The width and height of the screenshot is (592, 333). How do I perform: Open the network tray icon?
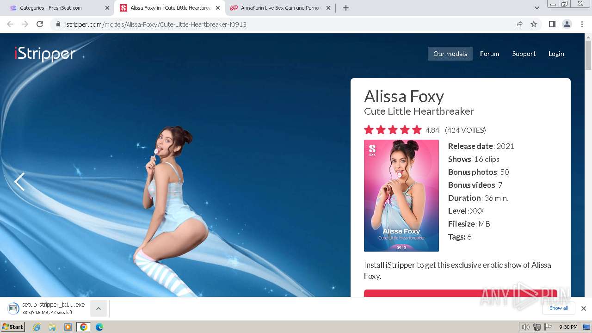(537, 327)
